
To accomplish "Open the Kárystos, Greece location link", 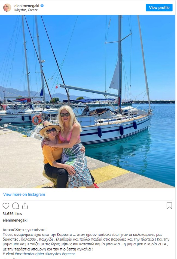I will [x=26, y=10].
